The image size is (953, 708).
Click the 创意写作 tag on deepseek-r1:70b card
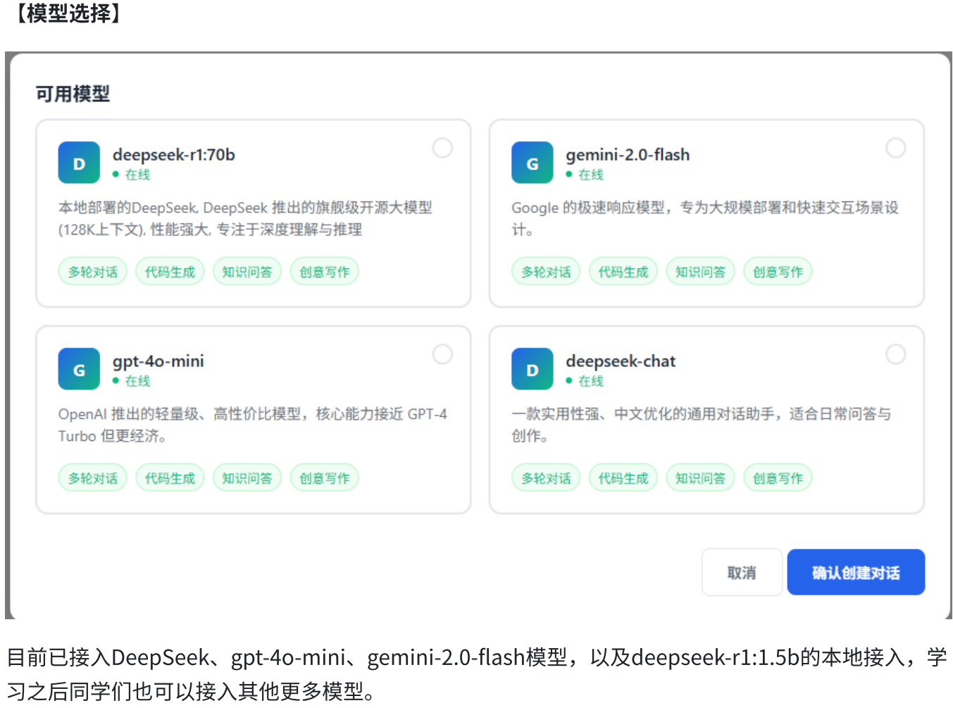(x=325, y=272)
